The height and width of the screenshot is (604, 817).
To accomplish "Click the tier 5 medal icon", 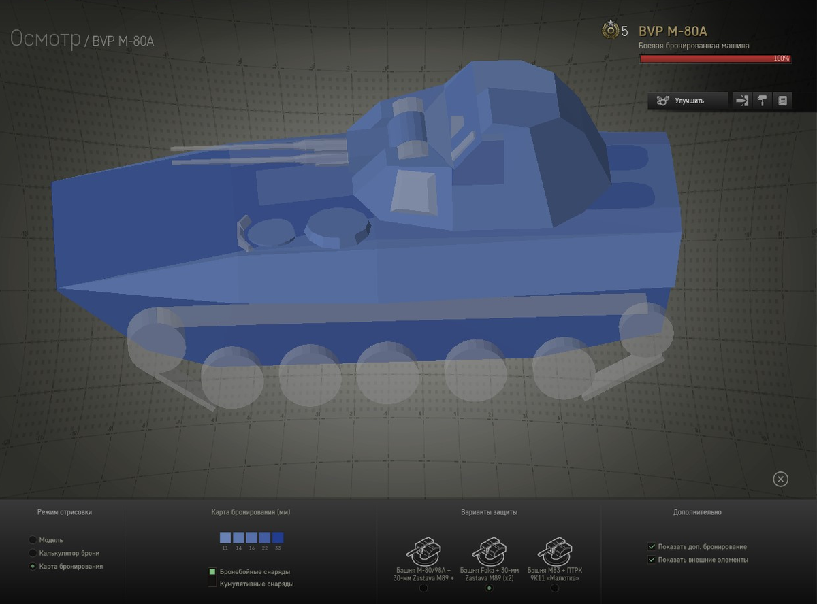I will coord(610,30).
